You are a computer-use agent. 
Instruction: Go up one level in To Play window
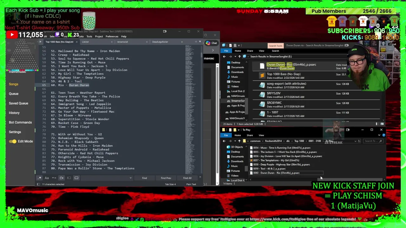[x=239, y=141]
